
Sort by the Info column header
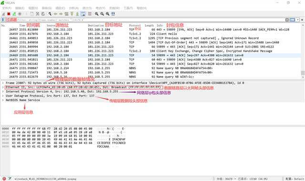(160, 25)
